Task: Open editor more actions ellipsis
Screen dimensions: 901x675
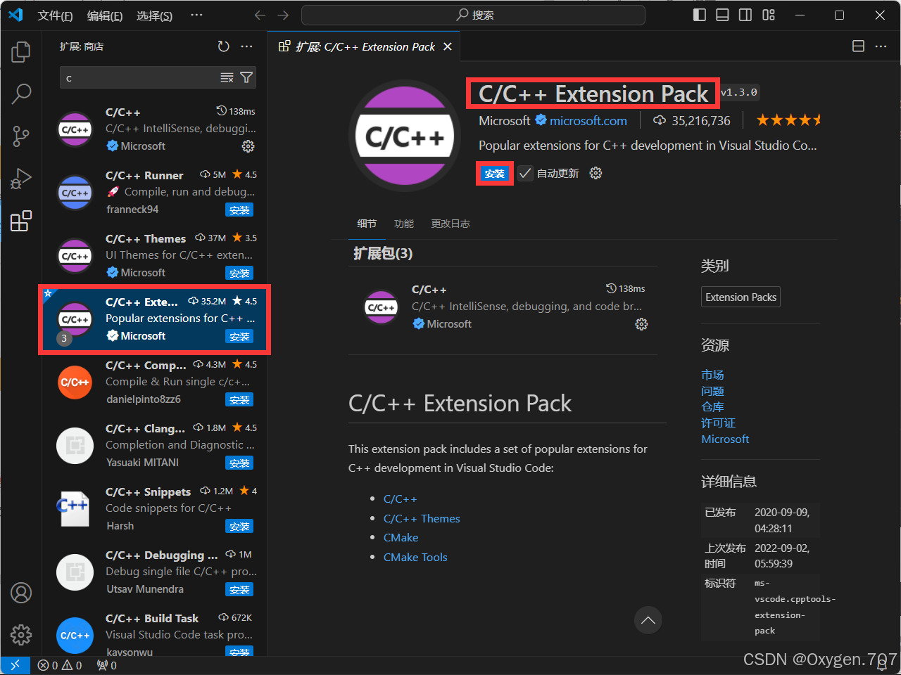Action: (x=881, y=46)
